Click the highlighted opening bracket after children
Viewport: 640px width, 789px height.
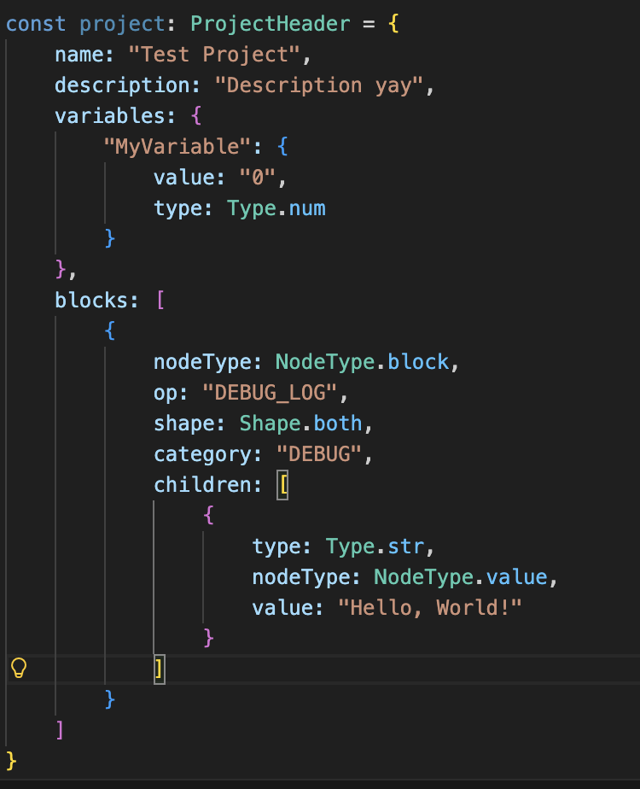pyautogui.click(x=282, y=485)
